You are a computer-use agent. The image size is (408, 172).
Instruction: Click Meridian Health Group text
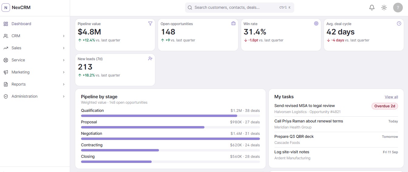pyautogui.click(x=293, y=127)
